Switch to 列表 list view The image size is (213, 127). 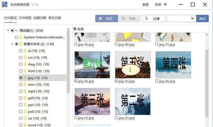129,18
